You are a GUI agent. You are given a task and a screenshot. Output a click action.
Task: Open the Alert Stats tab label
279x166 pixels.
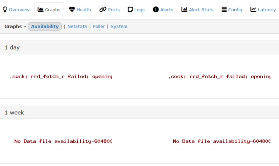pos(201,10)
